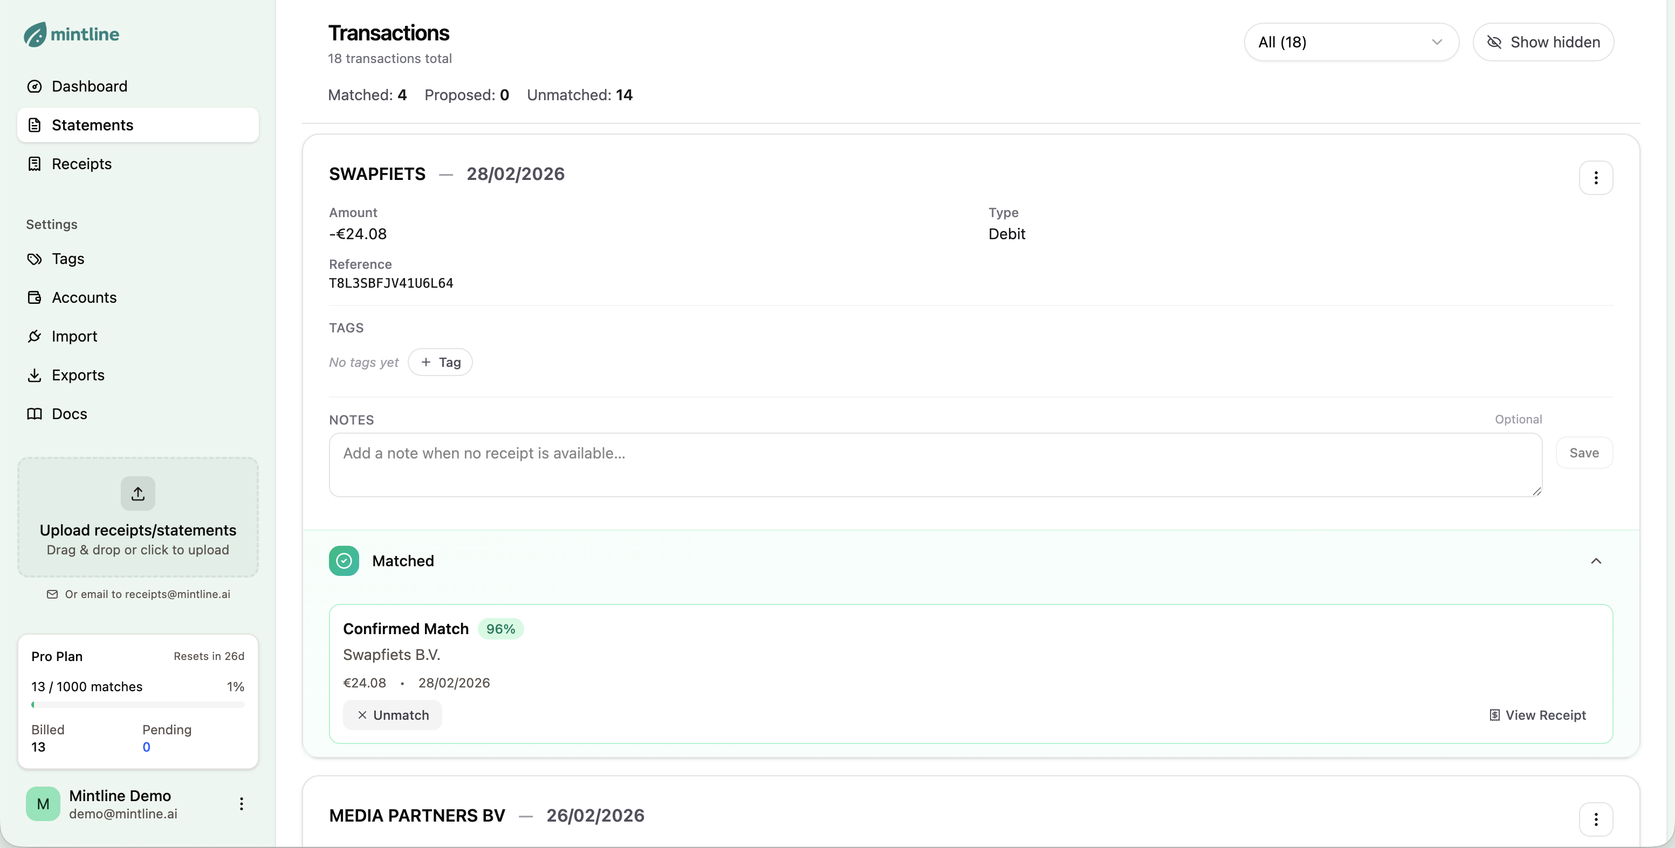
Task: Click the matches usage progress bar
Action: click(x=138, y=704)
